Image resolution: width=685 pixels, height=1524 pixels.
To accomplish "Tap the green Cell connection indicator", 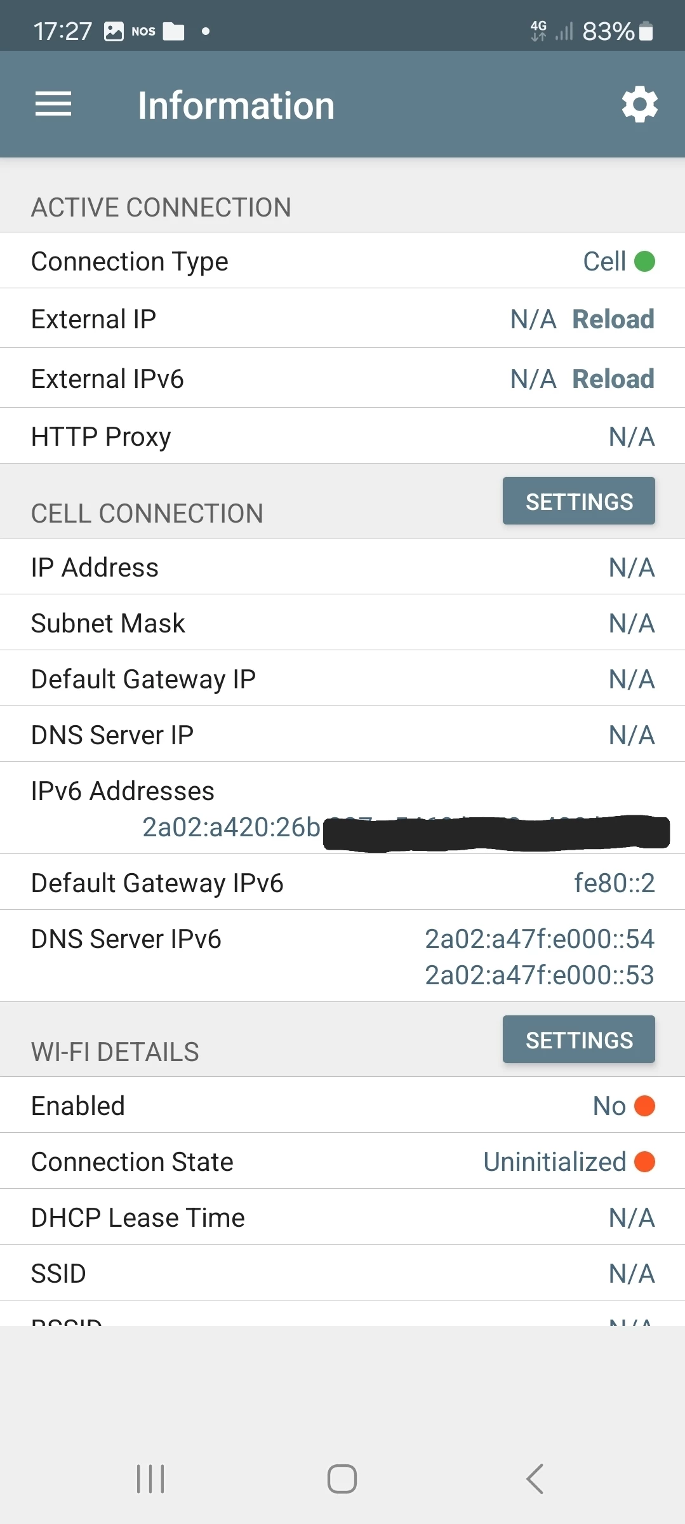I will click(x=644, y=261).
